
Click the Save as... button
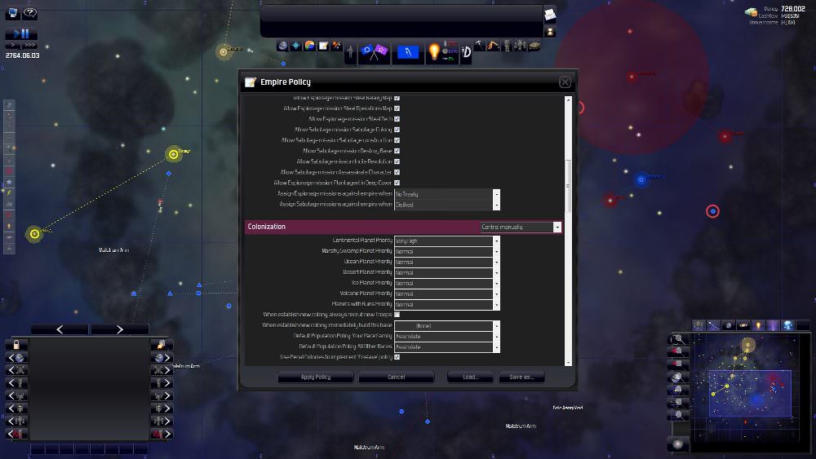click(x=521, y=377)
